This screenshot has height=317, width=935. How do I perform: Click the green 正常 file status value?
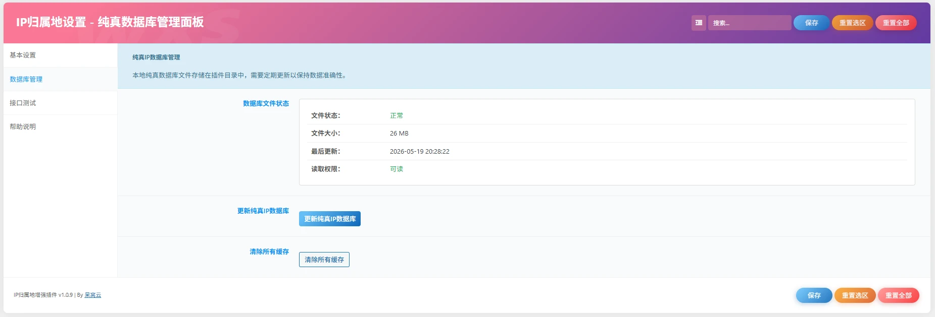click(x=397, y=115)
